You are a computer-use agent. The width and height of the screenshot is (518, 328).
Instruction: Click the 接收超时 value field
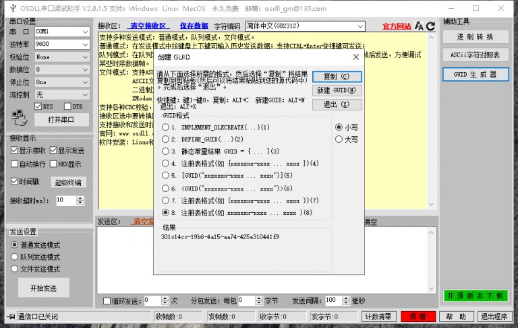[x=66, y=200]
